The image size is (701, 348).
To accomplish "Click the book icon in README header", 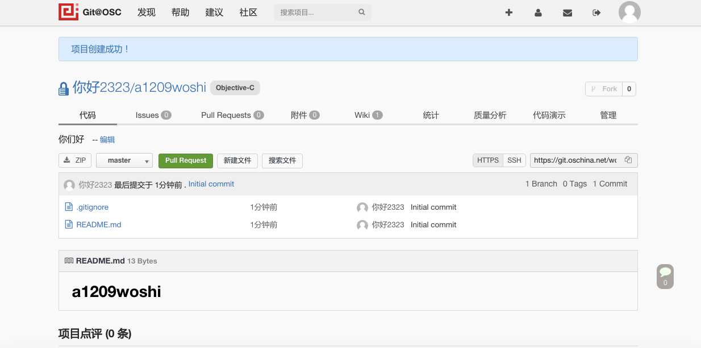I will [x=69, y=261].
